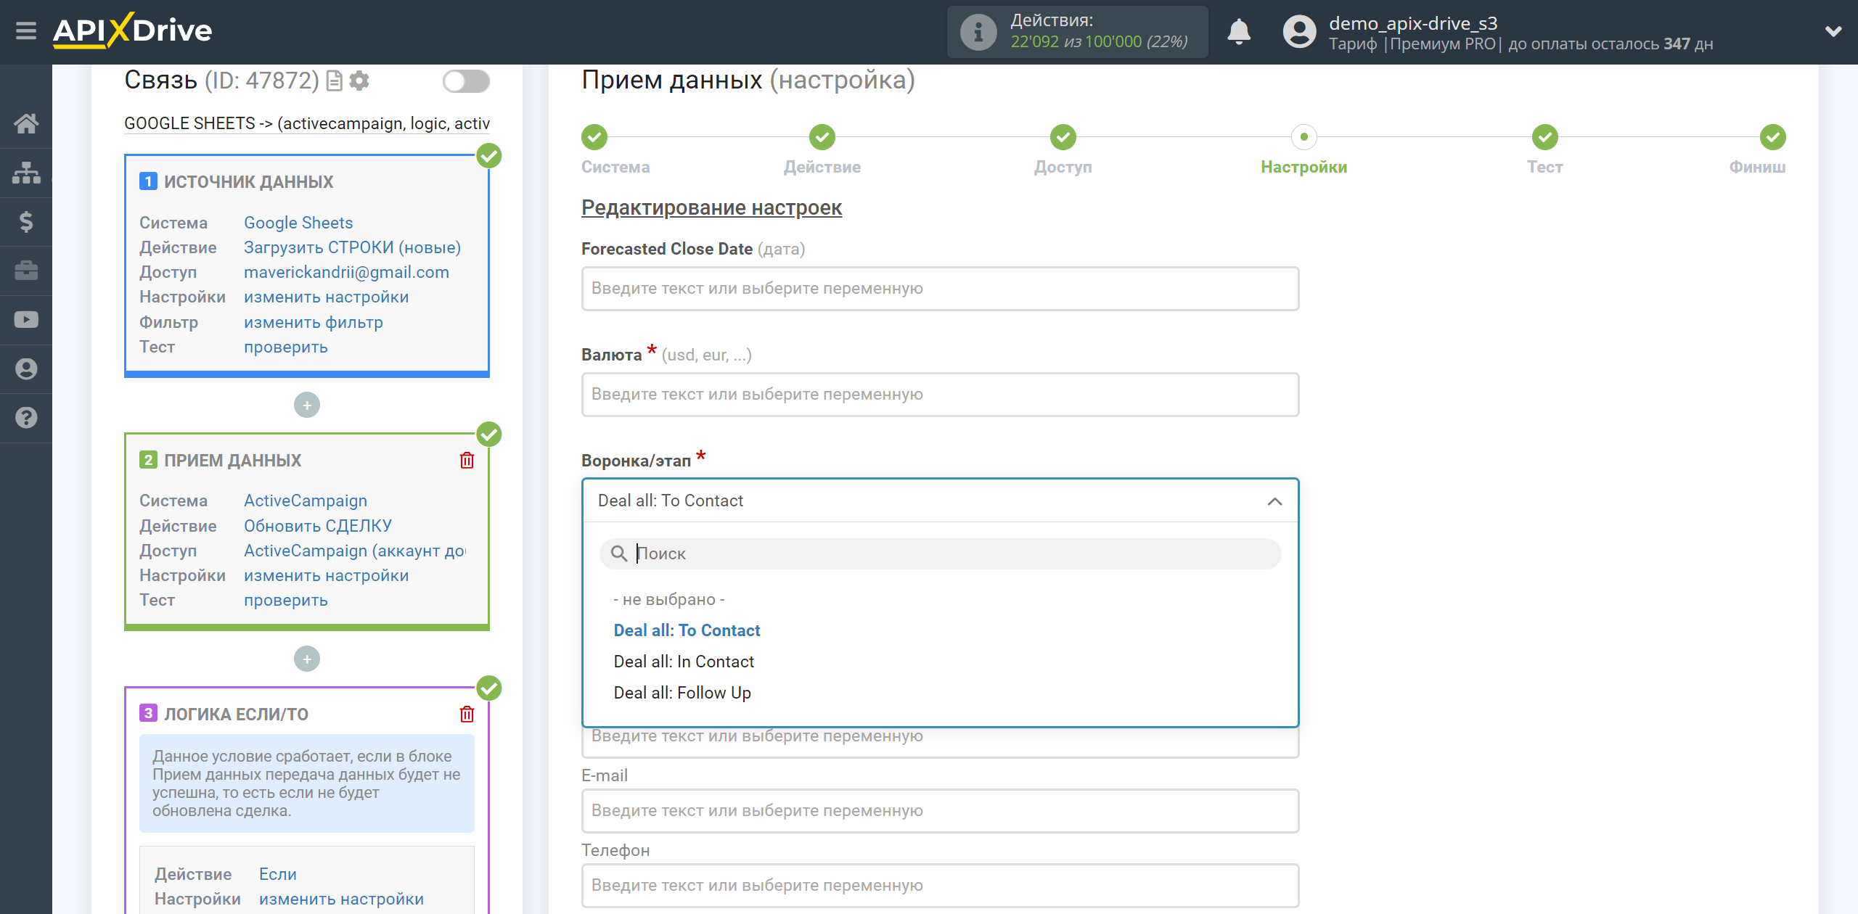Screen dimensions: 1858x914
Task: Open the connection notes document icon
Action: tap(334, 81)
